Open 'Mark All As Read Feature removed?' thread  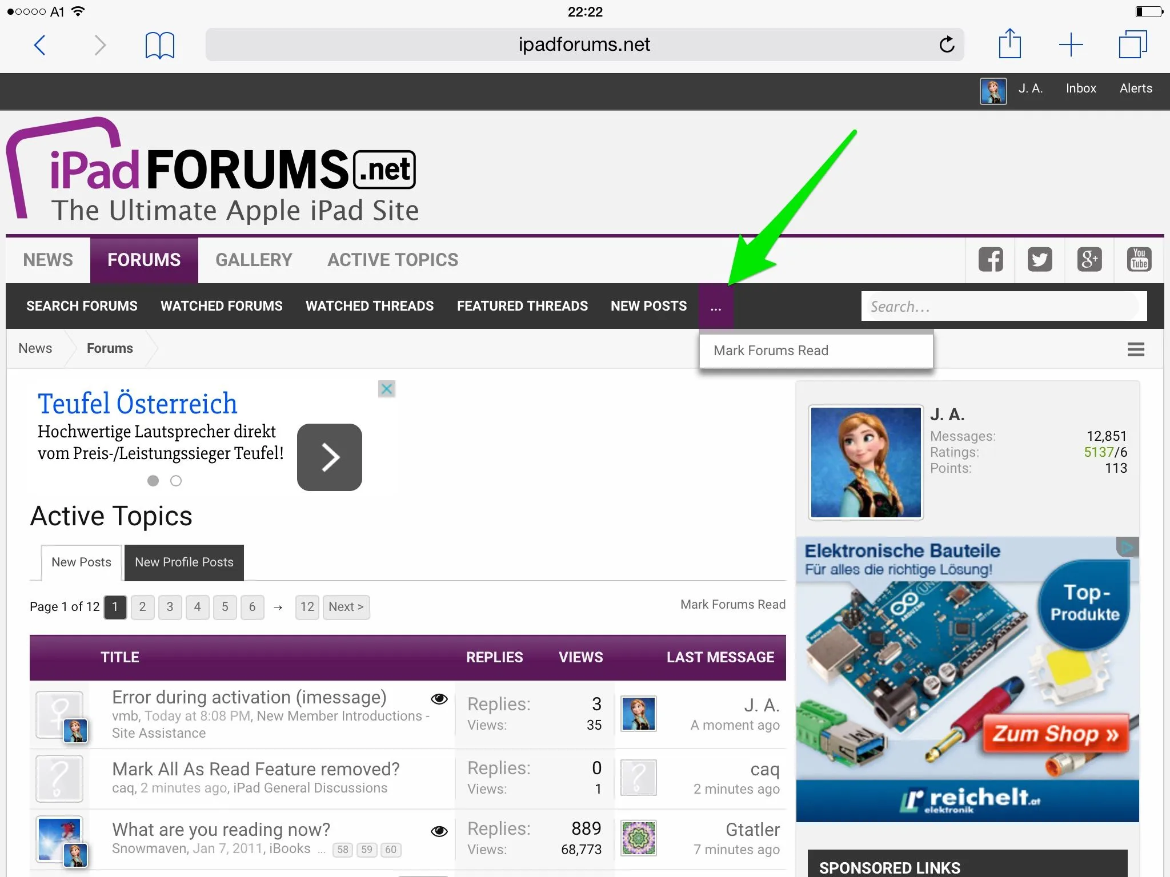point(256,769)
